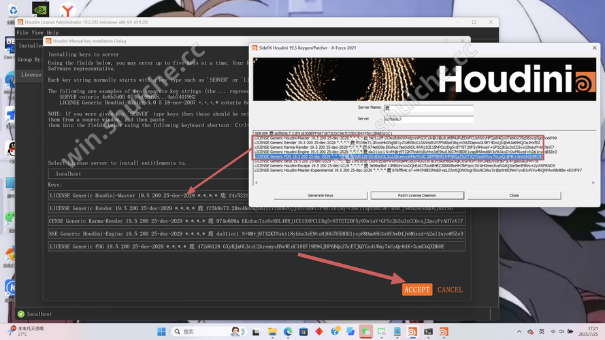This screenshot has width=605, height=340.
Task: Select the Houdini-Master license line in keygen
Action: pos(405,138)
